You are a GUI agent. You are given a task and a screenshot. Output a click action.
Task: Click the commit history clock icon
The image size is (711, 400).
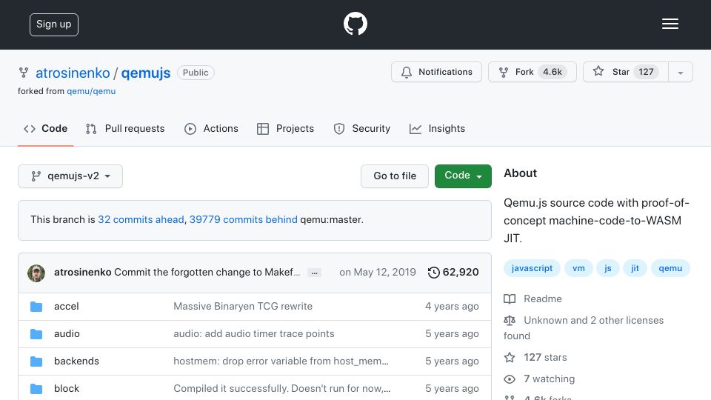coord(434,273)
